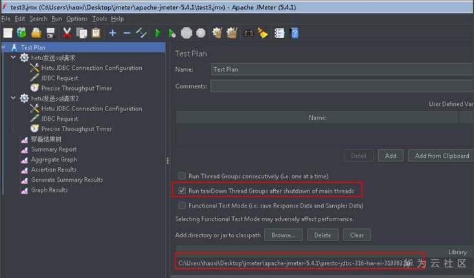Click the Add from Clipboard button

441,156
